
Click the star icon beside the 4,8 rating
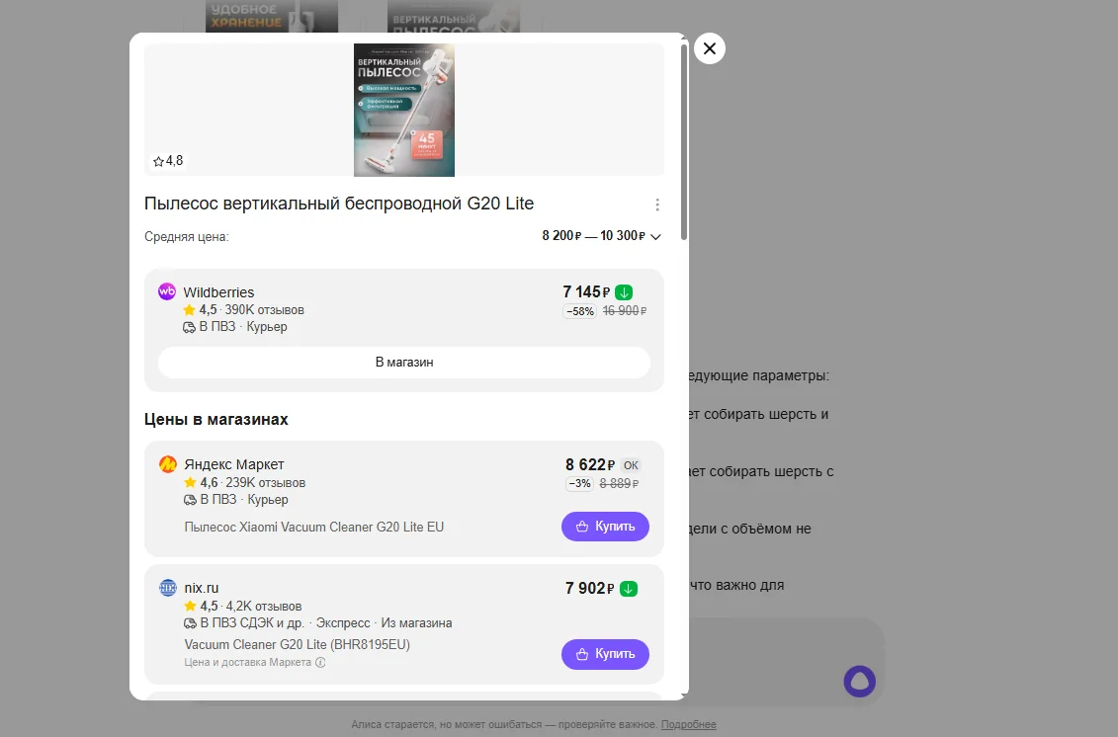(x=157, y=160)
